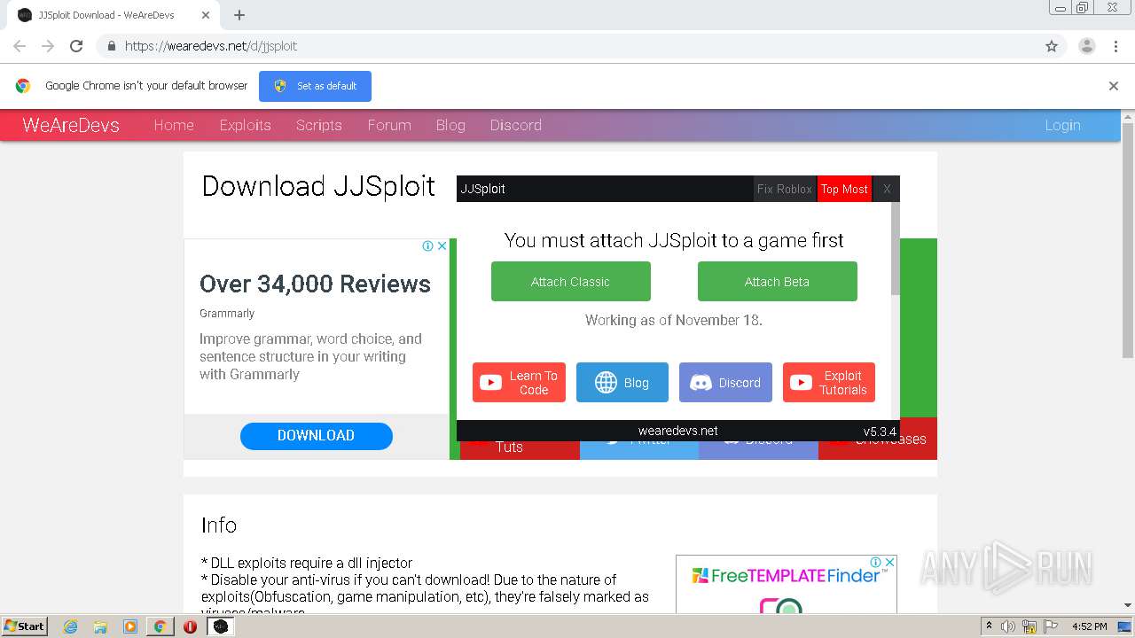Click the FreeTemplateFinder ad info icon
Screen dimensions: 1135x638
pos(875,562)
